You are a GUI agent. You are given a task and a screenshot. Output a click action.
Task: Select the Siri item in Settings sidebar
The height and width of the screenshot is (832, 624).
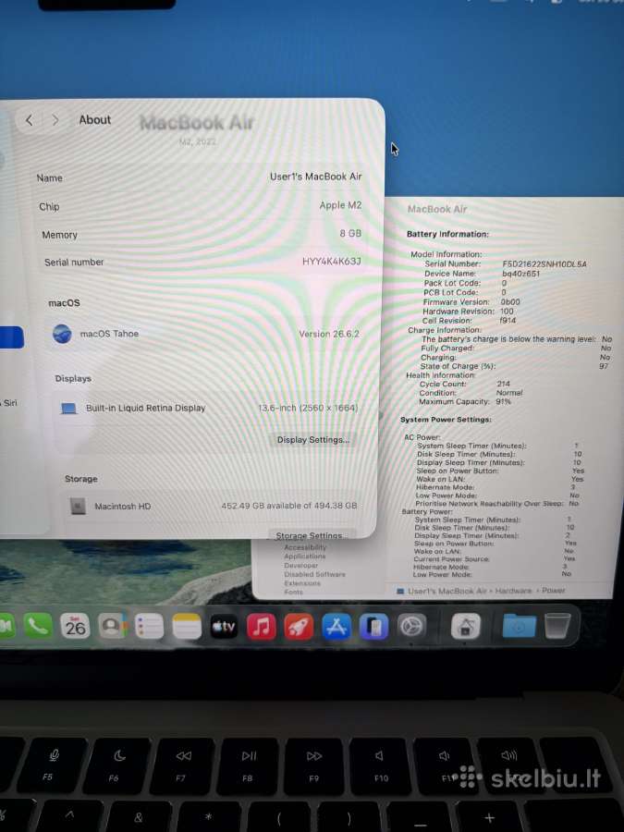point(9,403)
